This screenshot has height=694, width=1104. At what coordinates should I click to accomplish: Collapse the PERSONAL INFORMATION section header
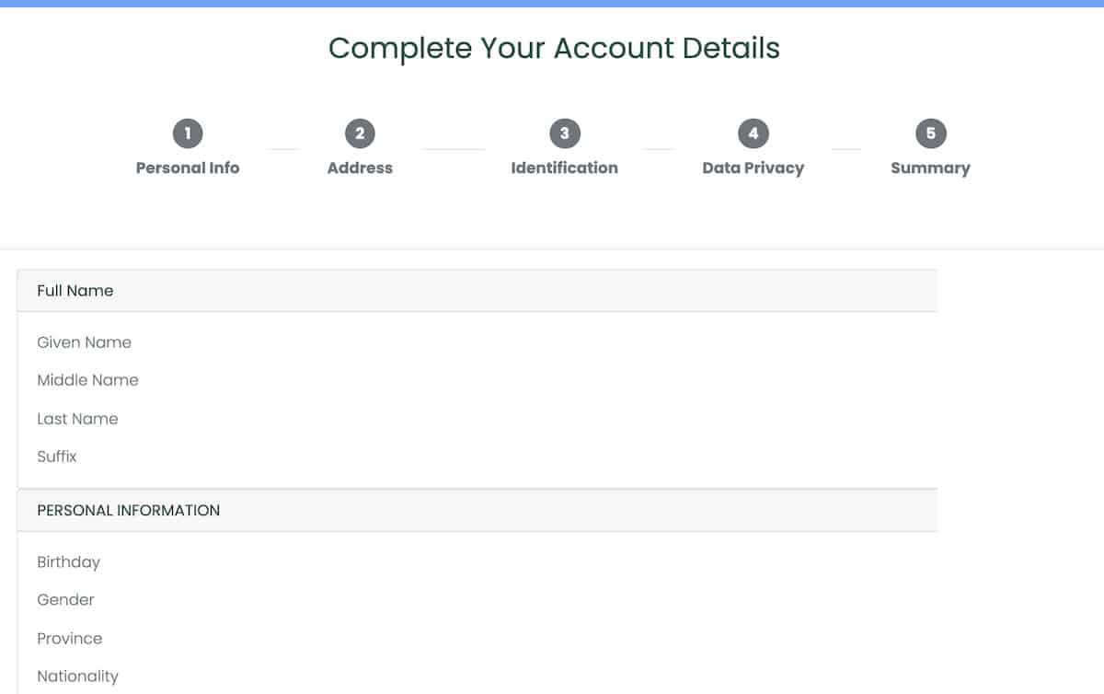tap(477, 510)
